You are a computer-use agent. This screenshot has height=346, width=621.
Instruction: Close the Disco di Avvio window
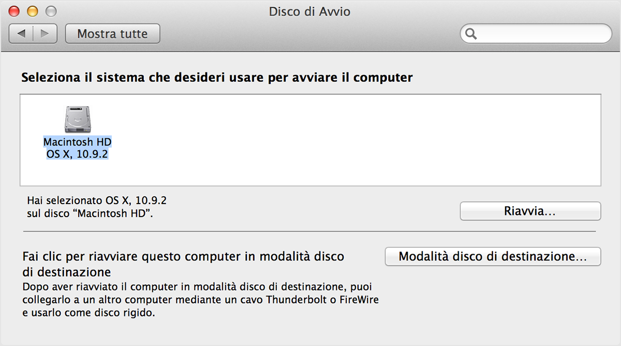(x=14, y=11)
